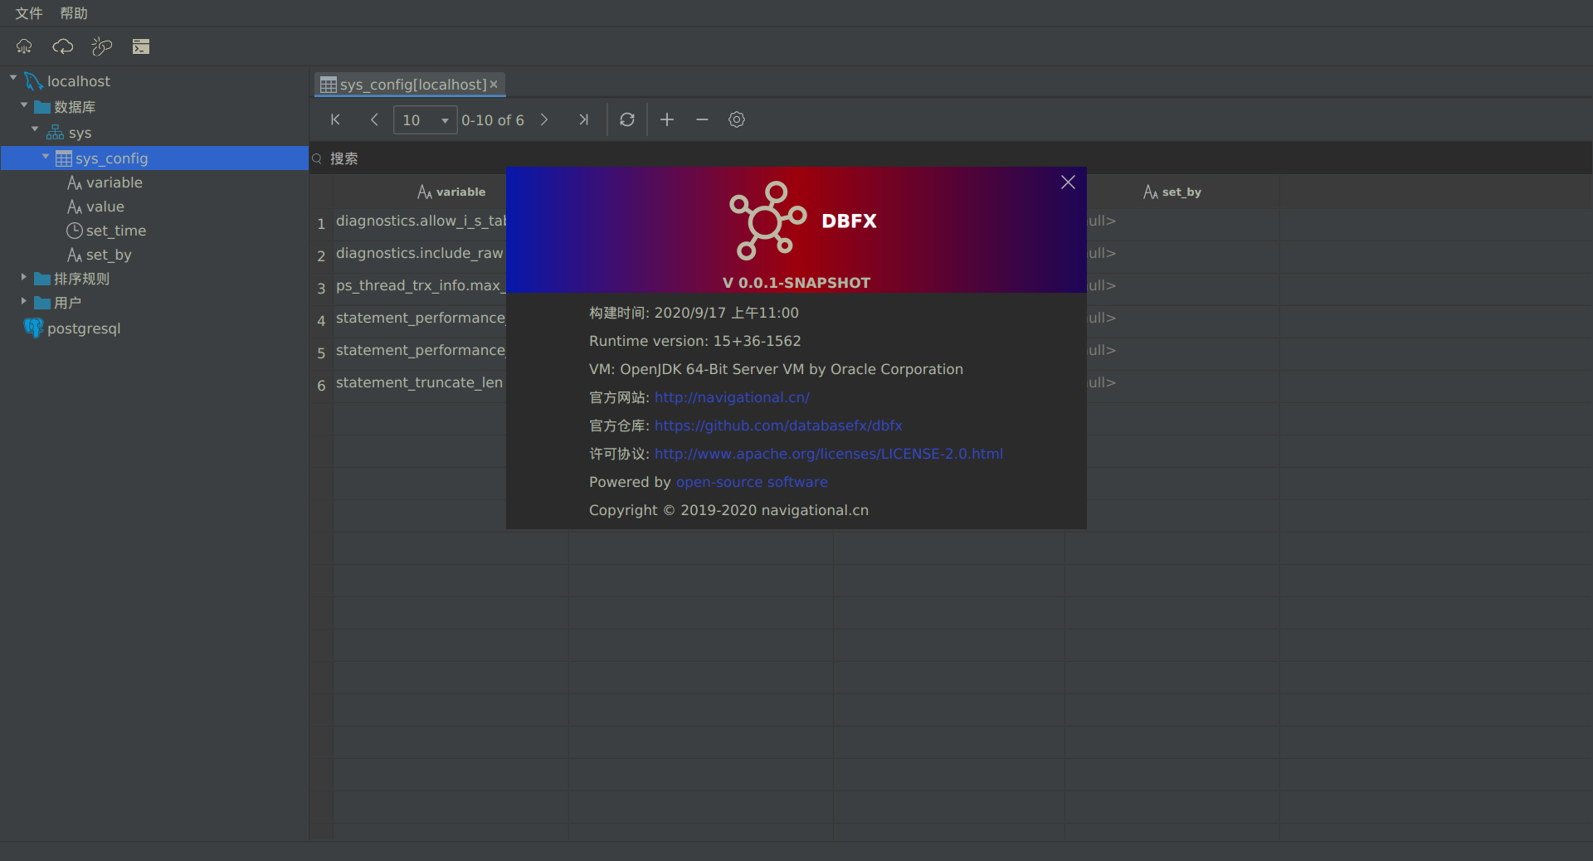Open the page size dropdown showing 10

click(x=425, y=120)
